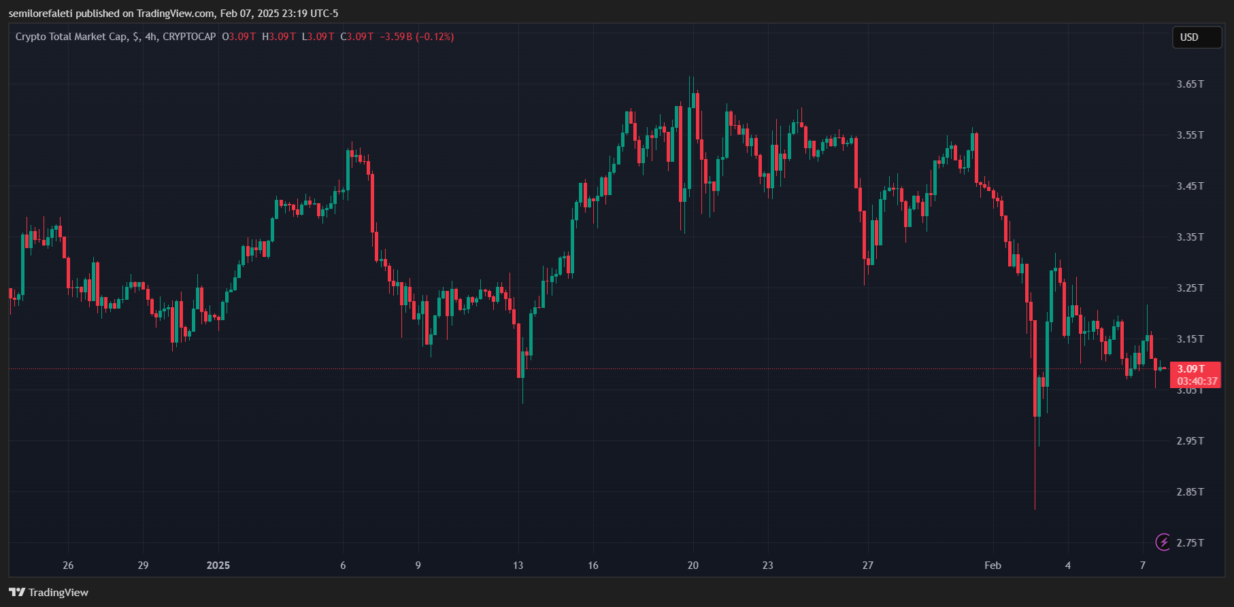Click the 13 date label on time axis
Screen dimensions: 1234x607
click(518, 566)
